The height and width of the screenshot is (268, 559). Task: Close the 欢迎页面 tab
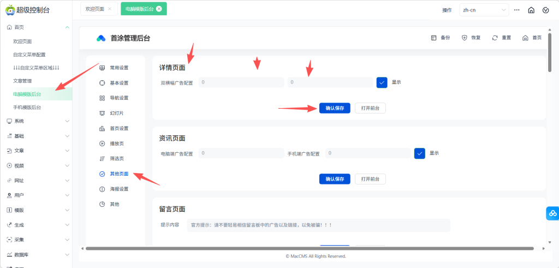point(109,9)
